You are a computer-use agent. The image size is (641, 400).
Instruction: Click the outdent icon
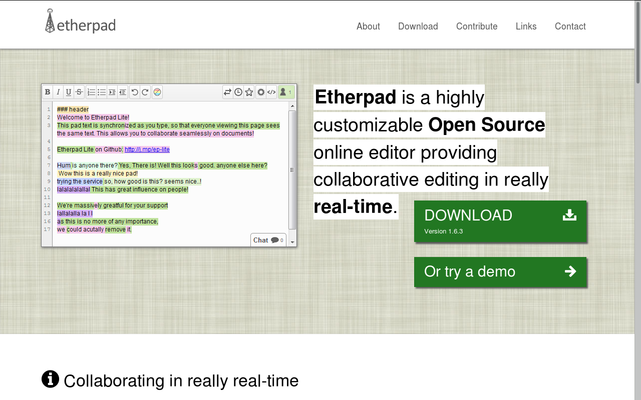123,92
